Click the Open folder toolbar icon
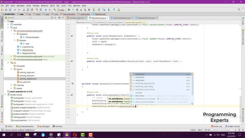This screenshot has width=245, height=138. tap(2, 10)
